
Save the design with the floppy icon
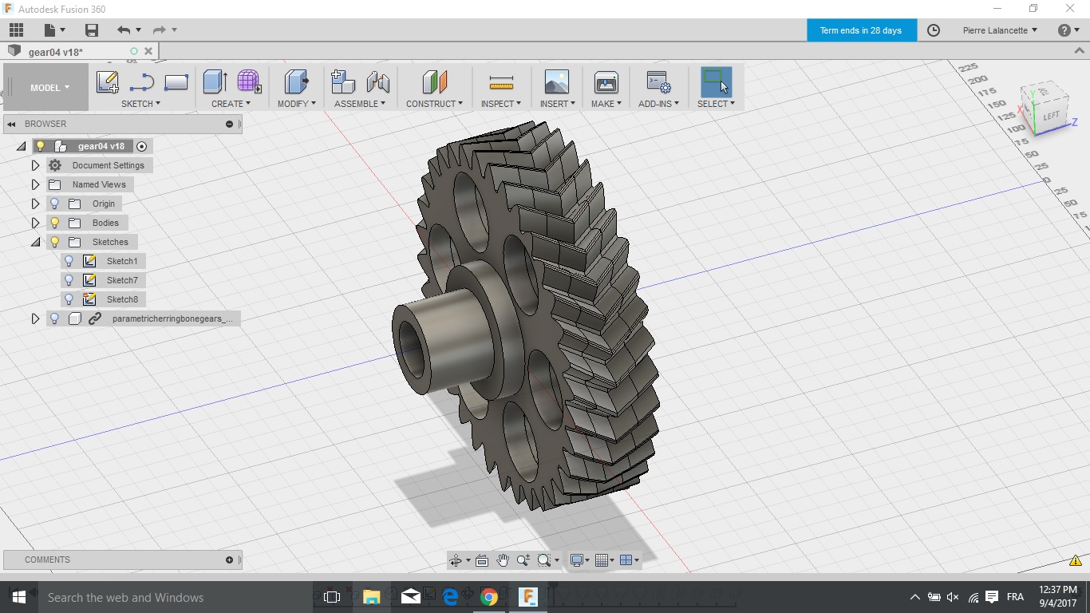92,30
